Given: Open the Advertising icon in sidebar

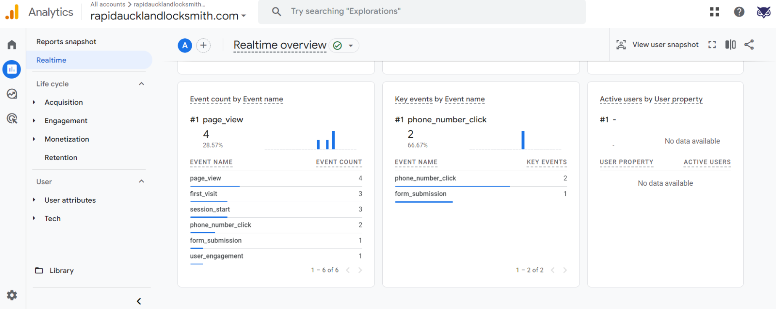Looking at the screenshot, I should tap(12, 119).
